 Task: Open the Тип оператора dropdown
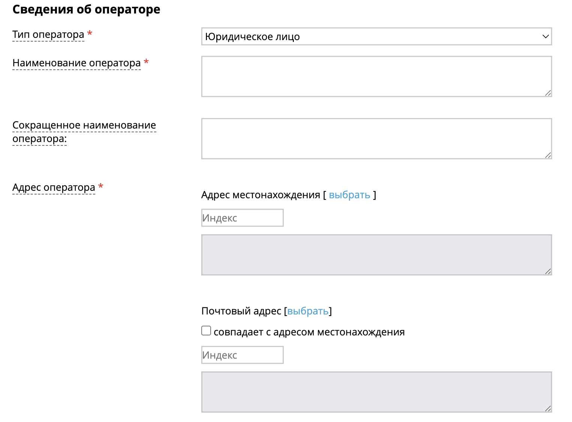(376, 36)
